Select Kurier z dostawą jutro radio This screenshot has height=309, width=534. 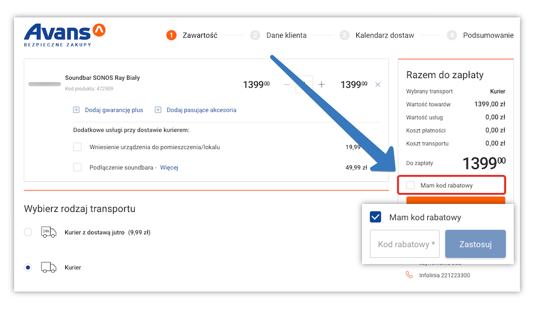pyautogui.click(x=28, y=232)
